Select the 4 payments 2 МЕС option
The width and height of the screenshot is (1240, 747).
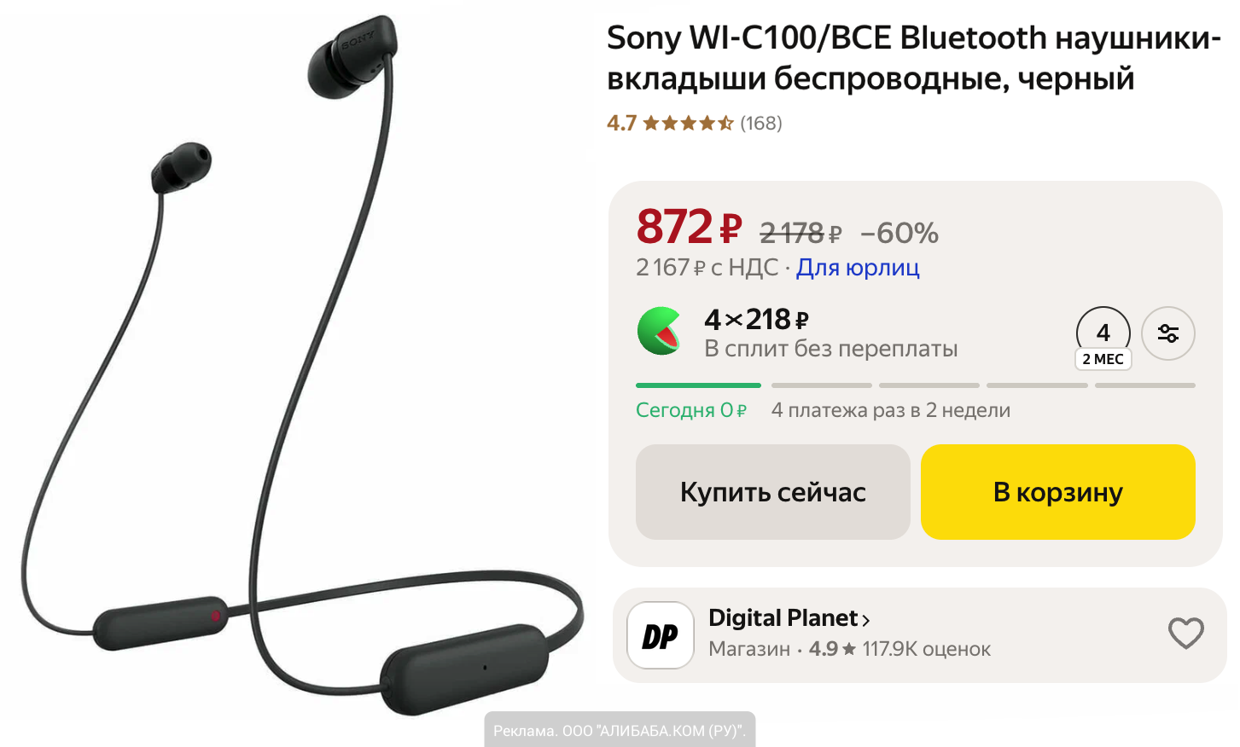(x=1103, y=339)
